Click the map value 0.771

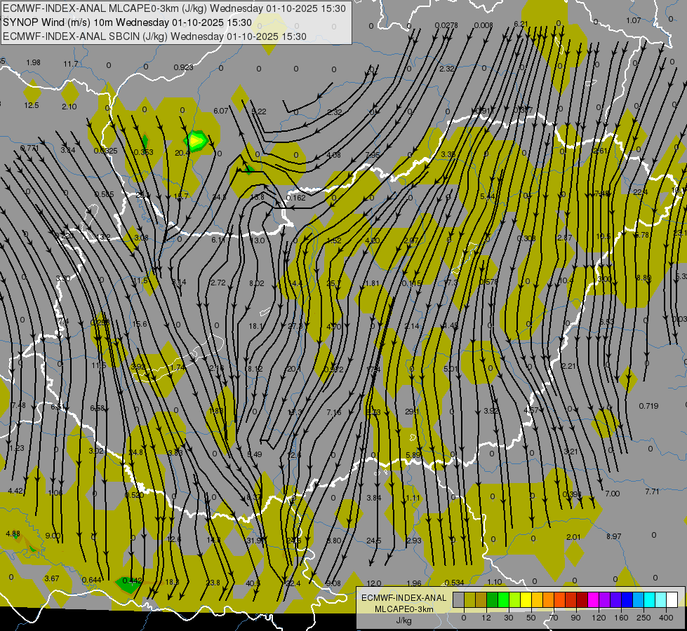point(29,149)
